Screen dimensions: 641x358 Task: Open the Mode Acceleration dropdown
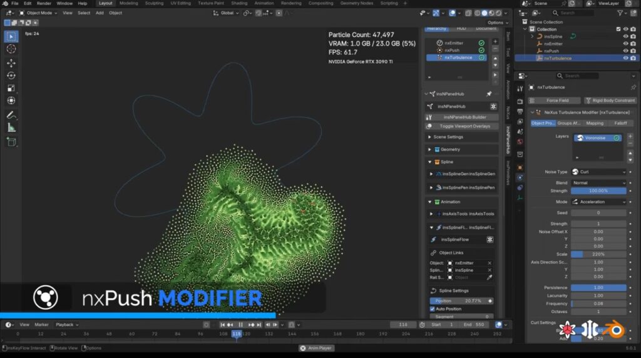click(x=598, y=202)
